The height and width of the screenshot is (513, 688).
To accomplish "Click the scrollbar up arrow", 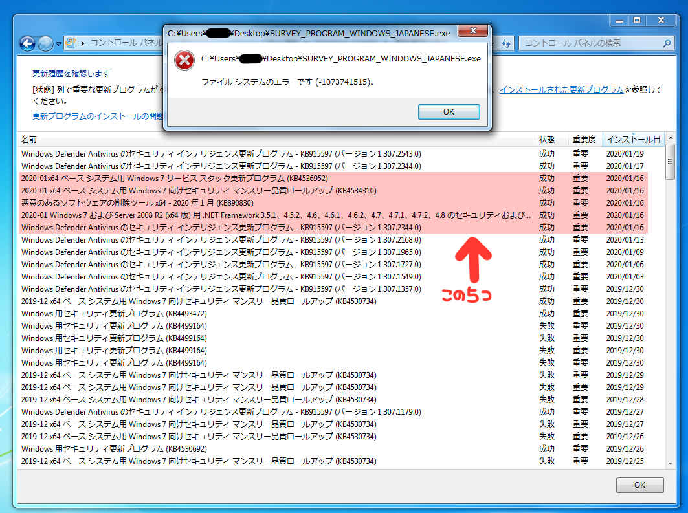I will coord(670,138).
